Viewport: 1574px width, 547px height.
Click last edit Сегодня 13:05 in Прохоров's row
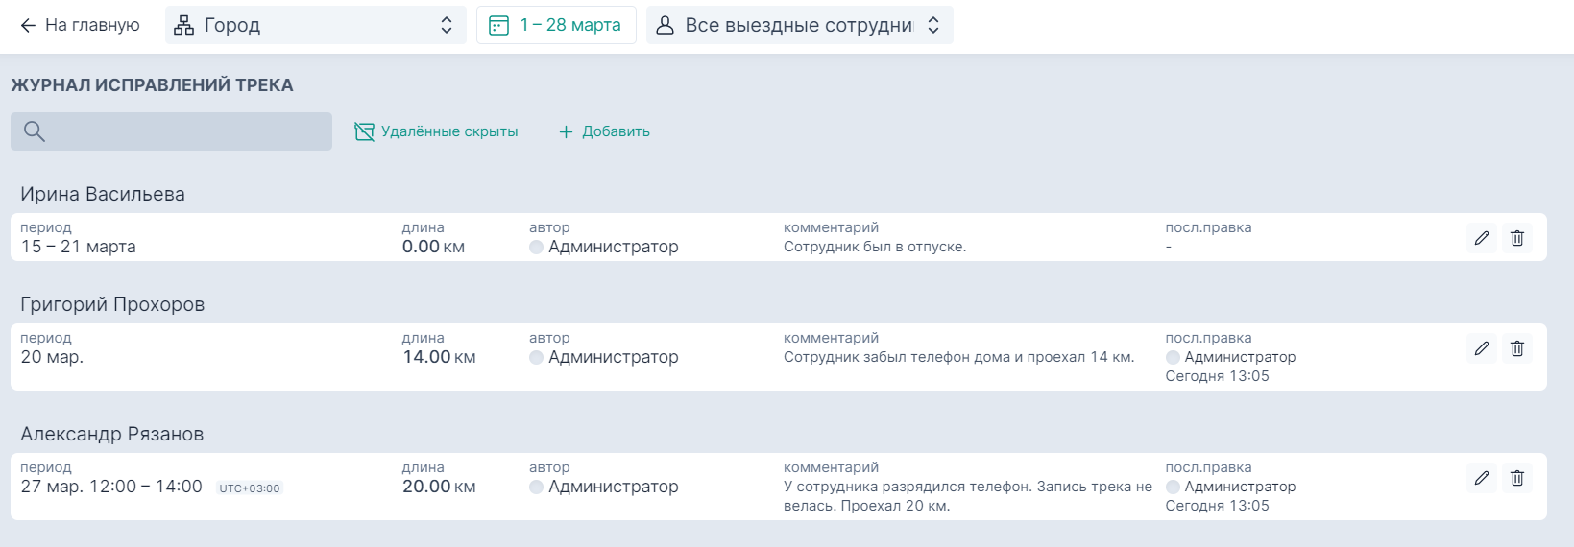coord(1218,376)
